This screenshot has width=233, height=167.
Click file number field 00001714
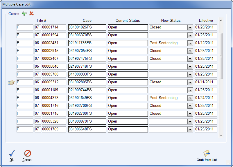pos(54,28)
